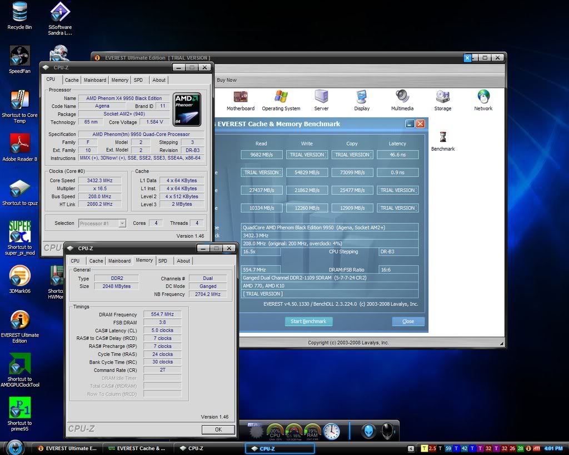
Task: Switch to EVEREST Ultimate E... taskbar button
Action: click(67, 448)
